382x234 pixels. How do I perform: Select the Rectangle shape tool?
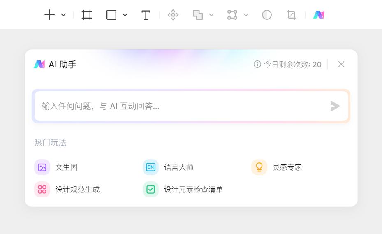111,15
